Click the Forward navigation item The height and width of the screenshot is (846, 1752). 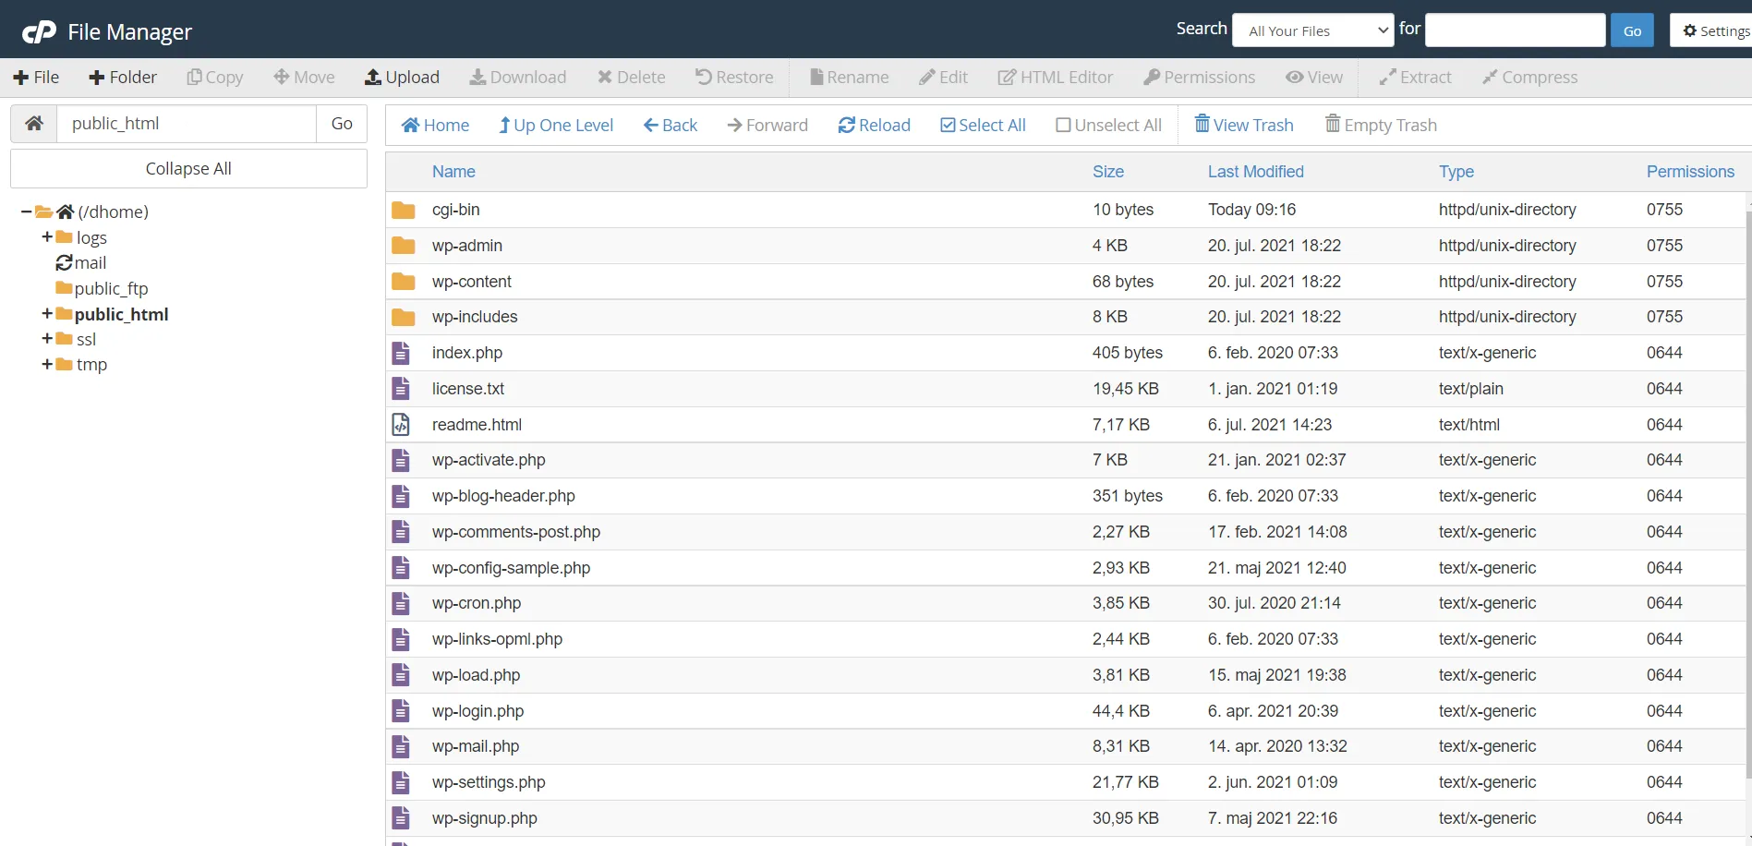point(767,126)
